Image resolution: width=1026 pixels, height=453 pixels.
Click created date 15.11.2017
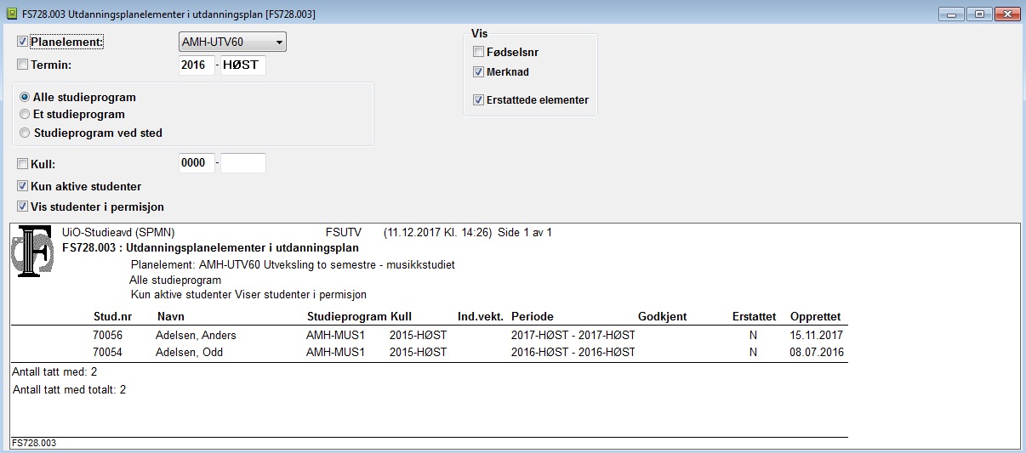coord(817,336)
